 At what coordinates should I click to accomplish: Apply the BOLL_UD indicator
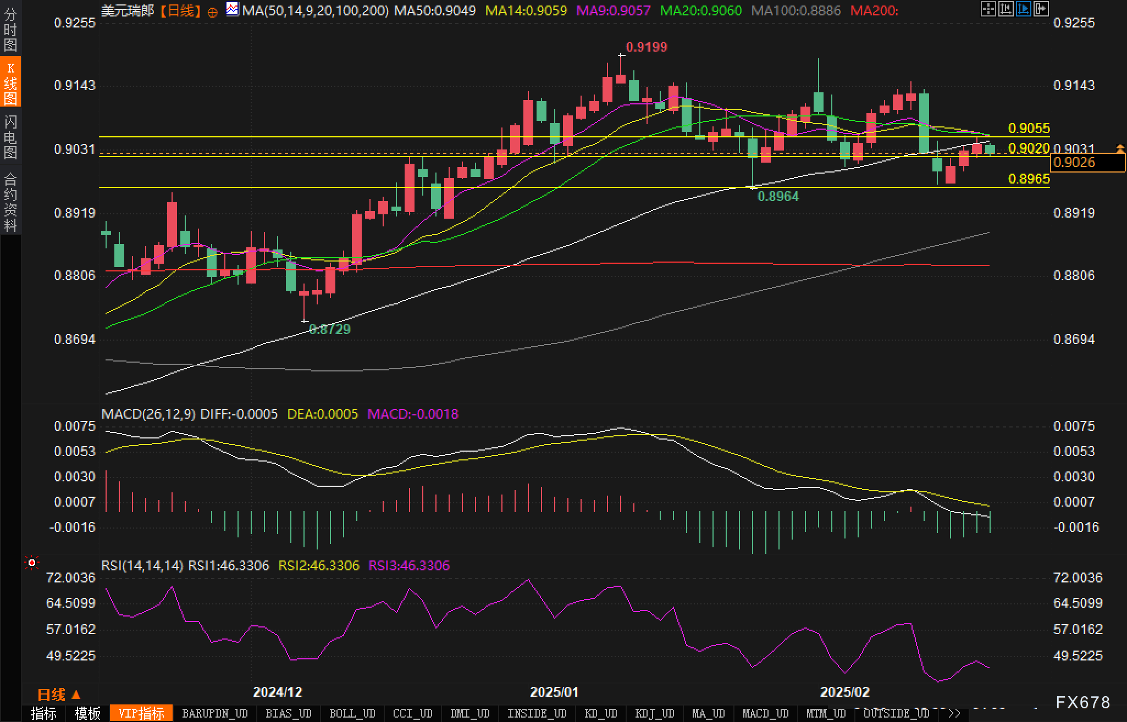[352, 713]
